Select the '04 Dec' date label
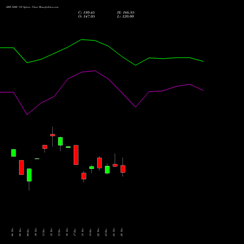Image resolution: width=244 pixels, height=244 pixels. pos(12,232)
